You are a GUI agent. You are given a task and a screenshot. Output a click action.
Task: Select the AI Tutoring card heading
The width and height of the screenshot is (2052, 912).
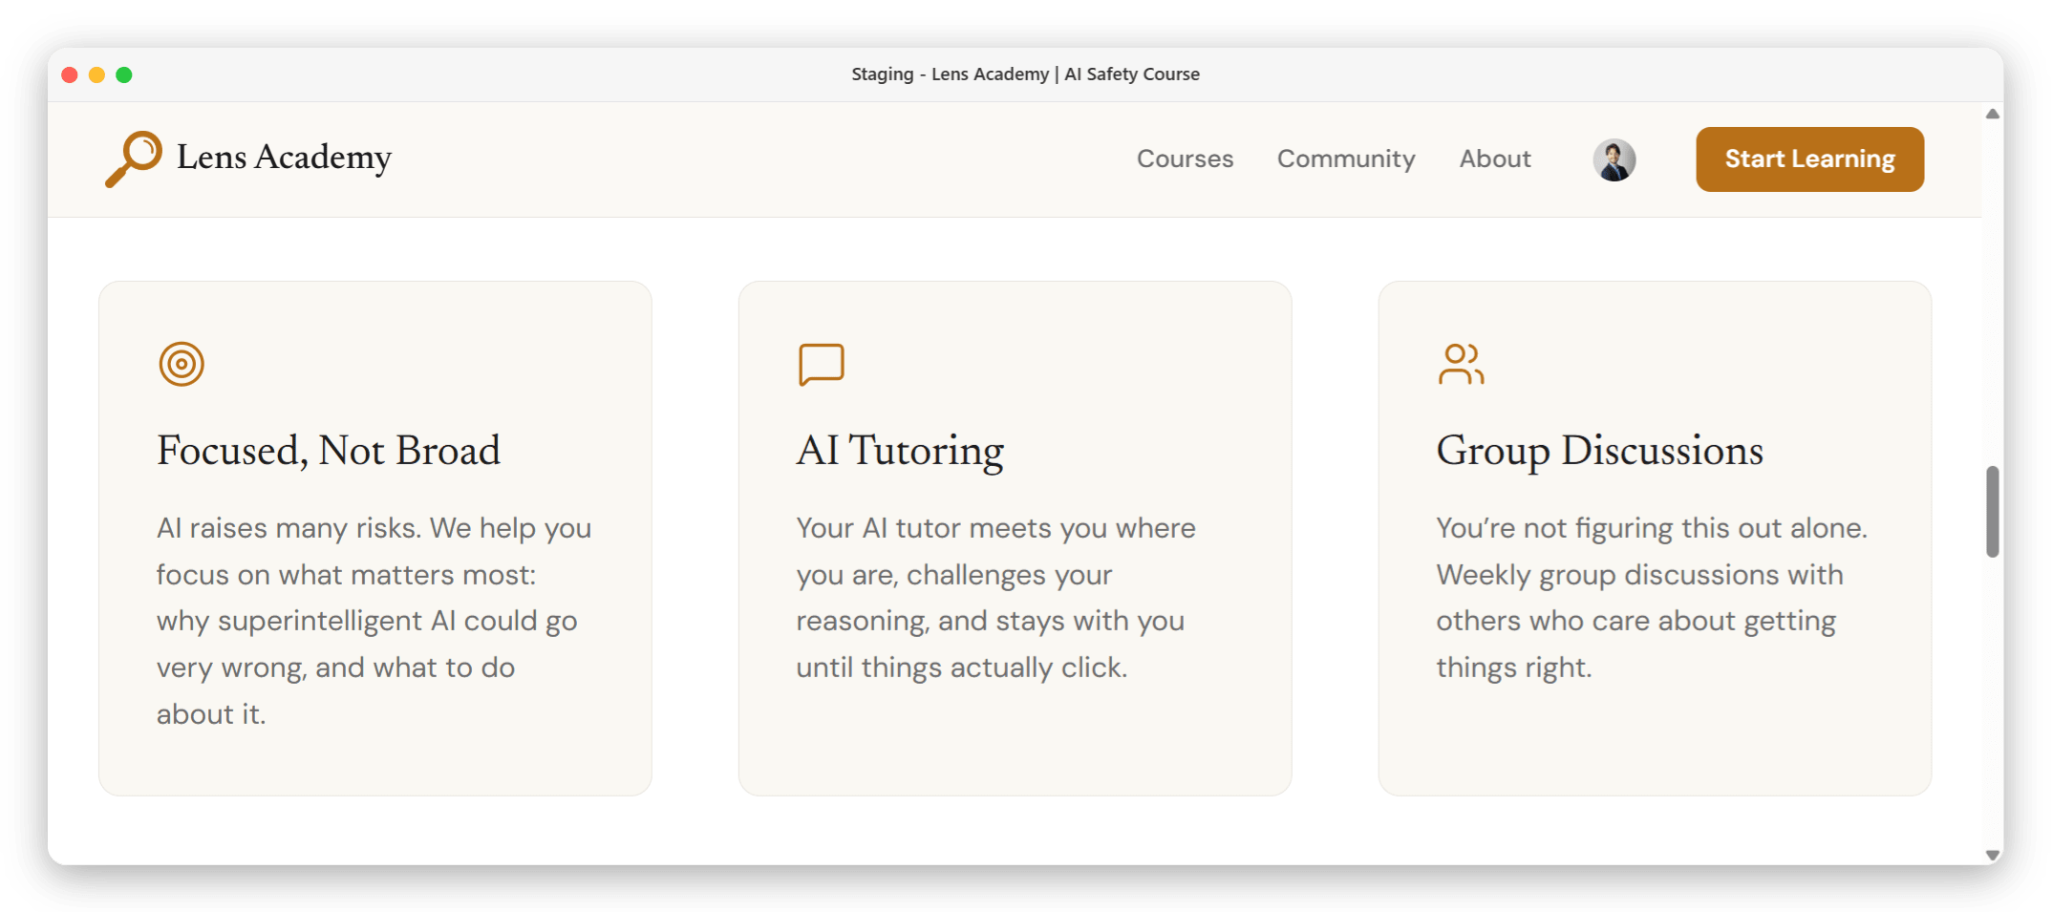click(900, 451)
